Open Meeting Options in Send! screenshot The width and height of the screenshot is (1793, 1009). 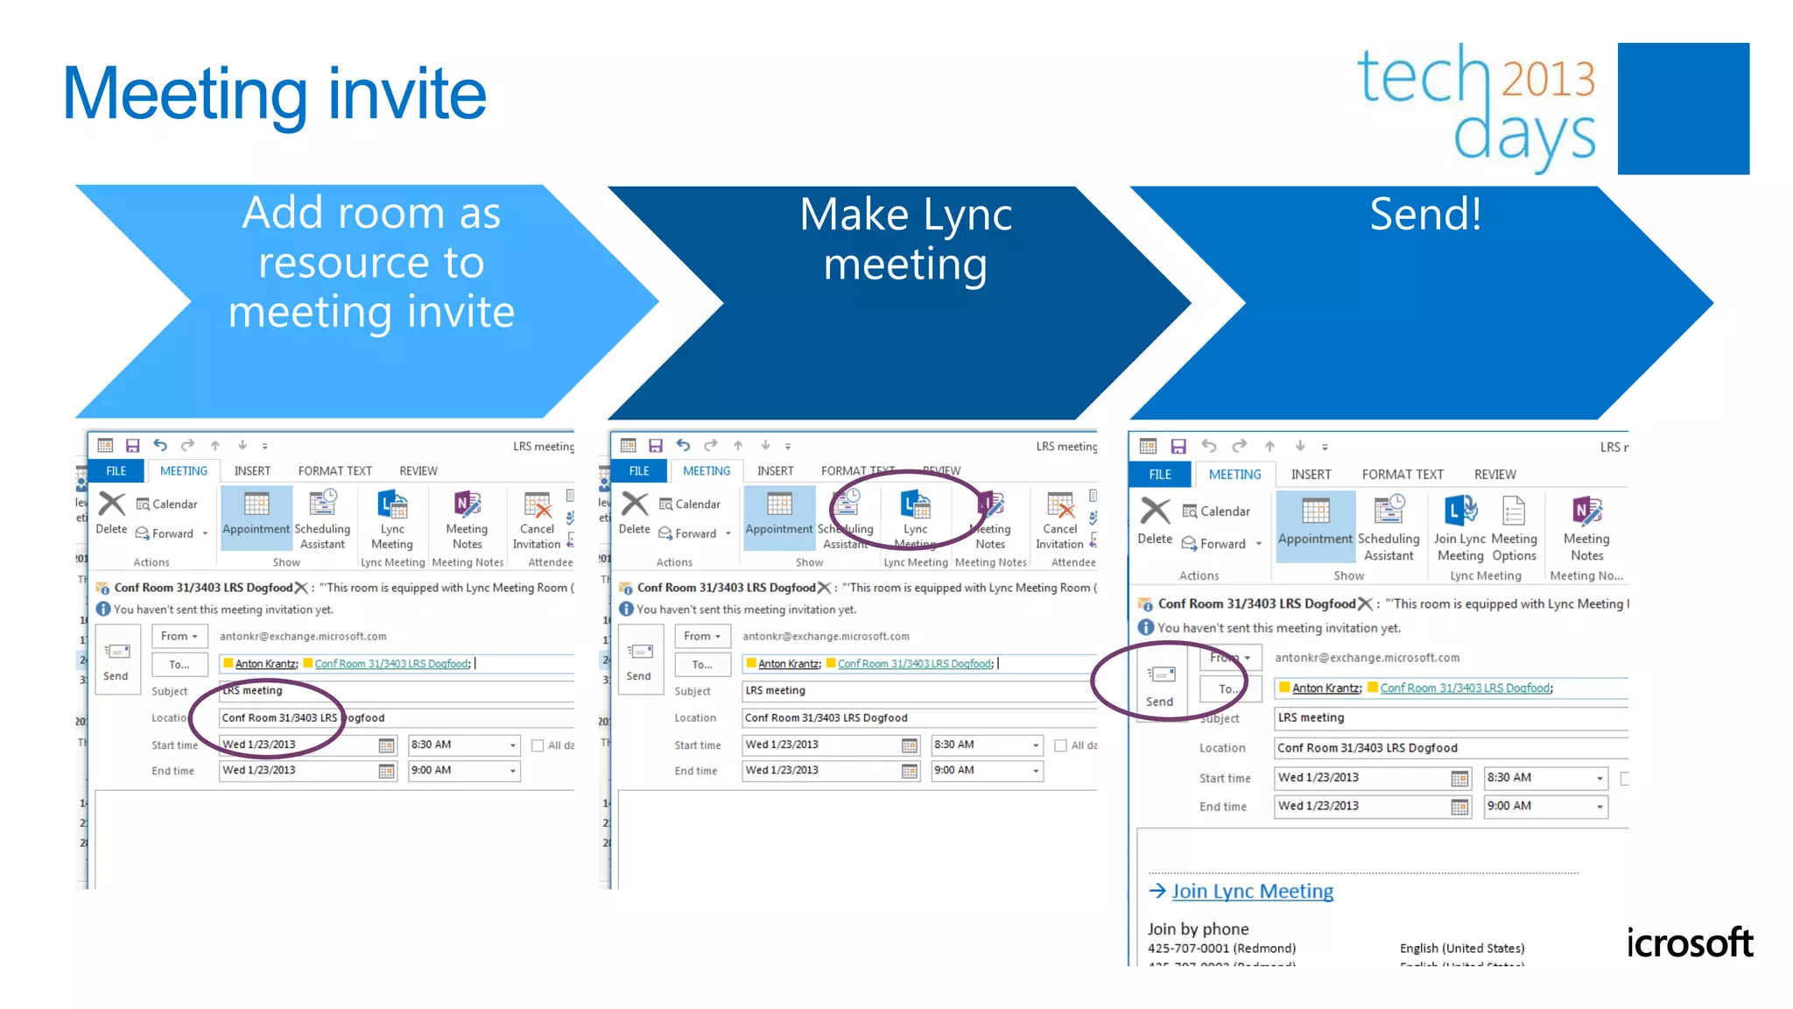[x=1514, y=528]
